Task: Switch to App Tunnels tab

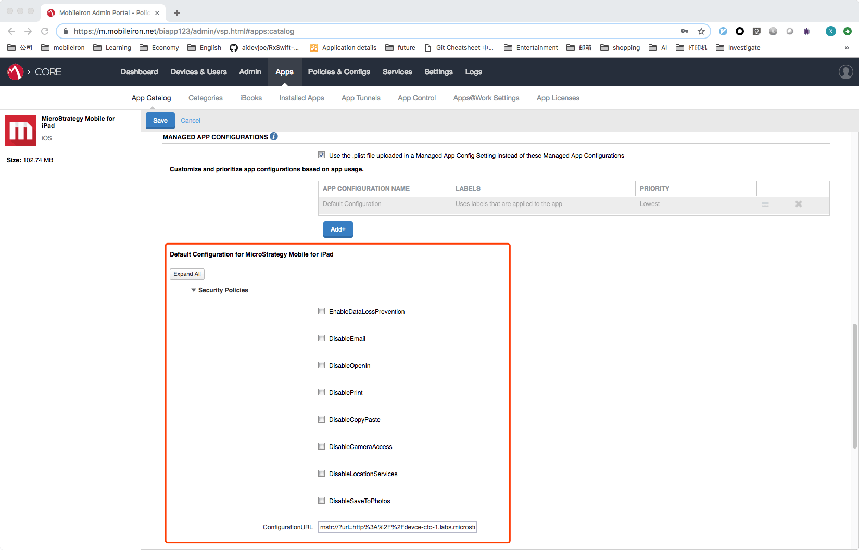Action: [x=361, y=98]
